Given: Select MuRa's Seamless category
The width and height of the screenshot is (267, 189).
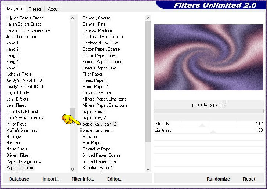Looking at the screenshot, I should coord(22,130).
